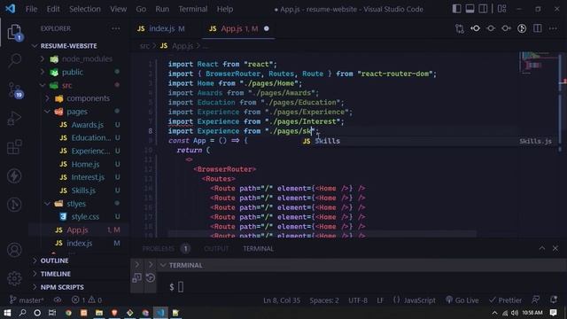The width and height of the screenshot is (567, 319).
Task: Open Windows Start menu
Action: point(7,313)
